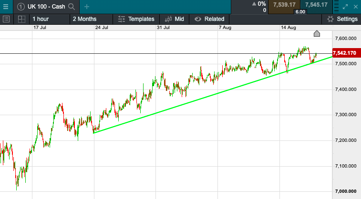Click the Settings gear icon
361x199 pixels.
[x=330, y=19]
